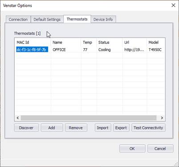Click the scroll right arrow

162,118
